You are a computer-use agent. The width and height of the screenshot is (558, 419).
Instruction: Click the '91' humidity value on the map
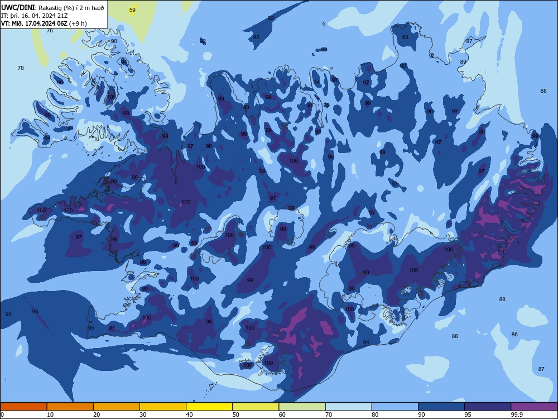tap(432, 55)
